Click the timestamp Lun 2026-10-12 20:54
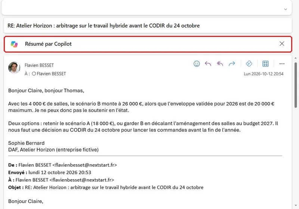 pos(263,74)
